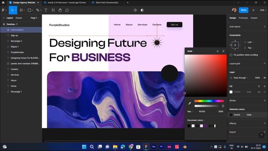This screenshot has width=268, height=151.
Task: Remove the FFFFFF fill
Action: (265, 92)
